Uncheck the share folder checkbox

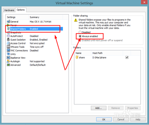click(127, 58)
